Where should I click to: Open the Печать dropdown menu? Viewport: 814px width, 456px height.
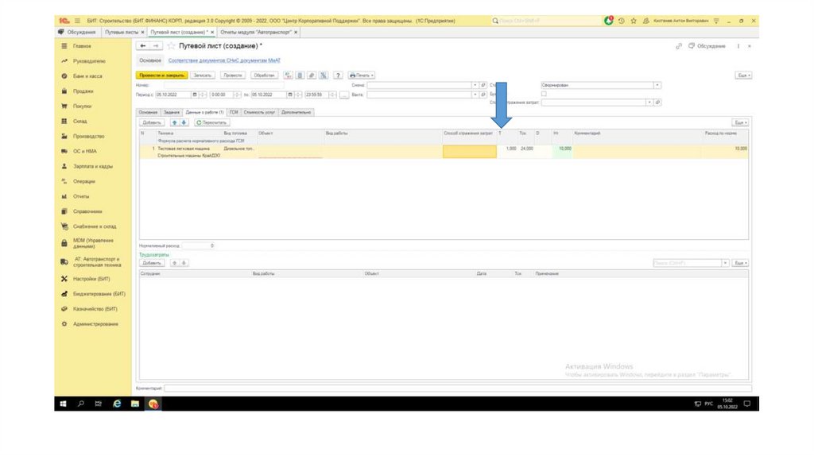362,75
